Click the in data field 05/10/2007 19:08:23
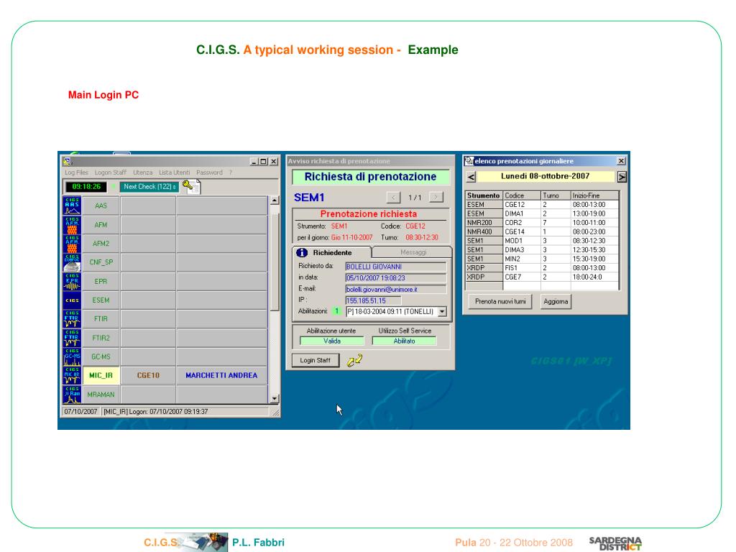Viewport: 736px width, 552px height. pos(396,278)
